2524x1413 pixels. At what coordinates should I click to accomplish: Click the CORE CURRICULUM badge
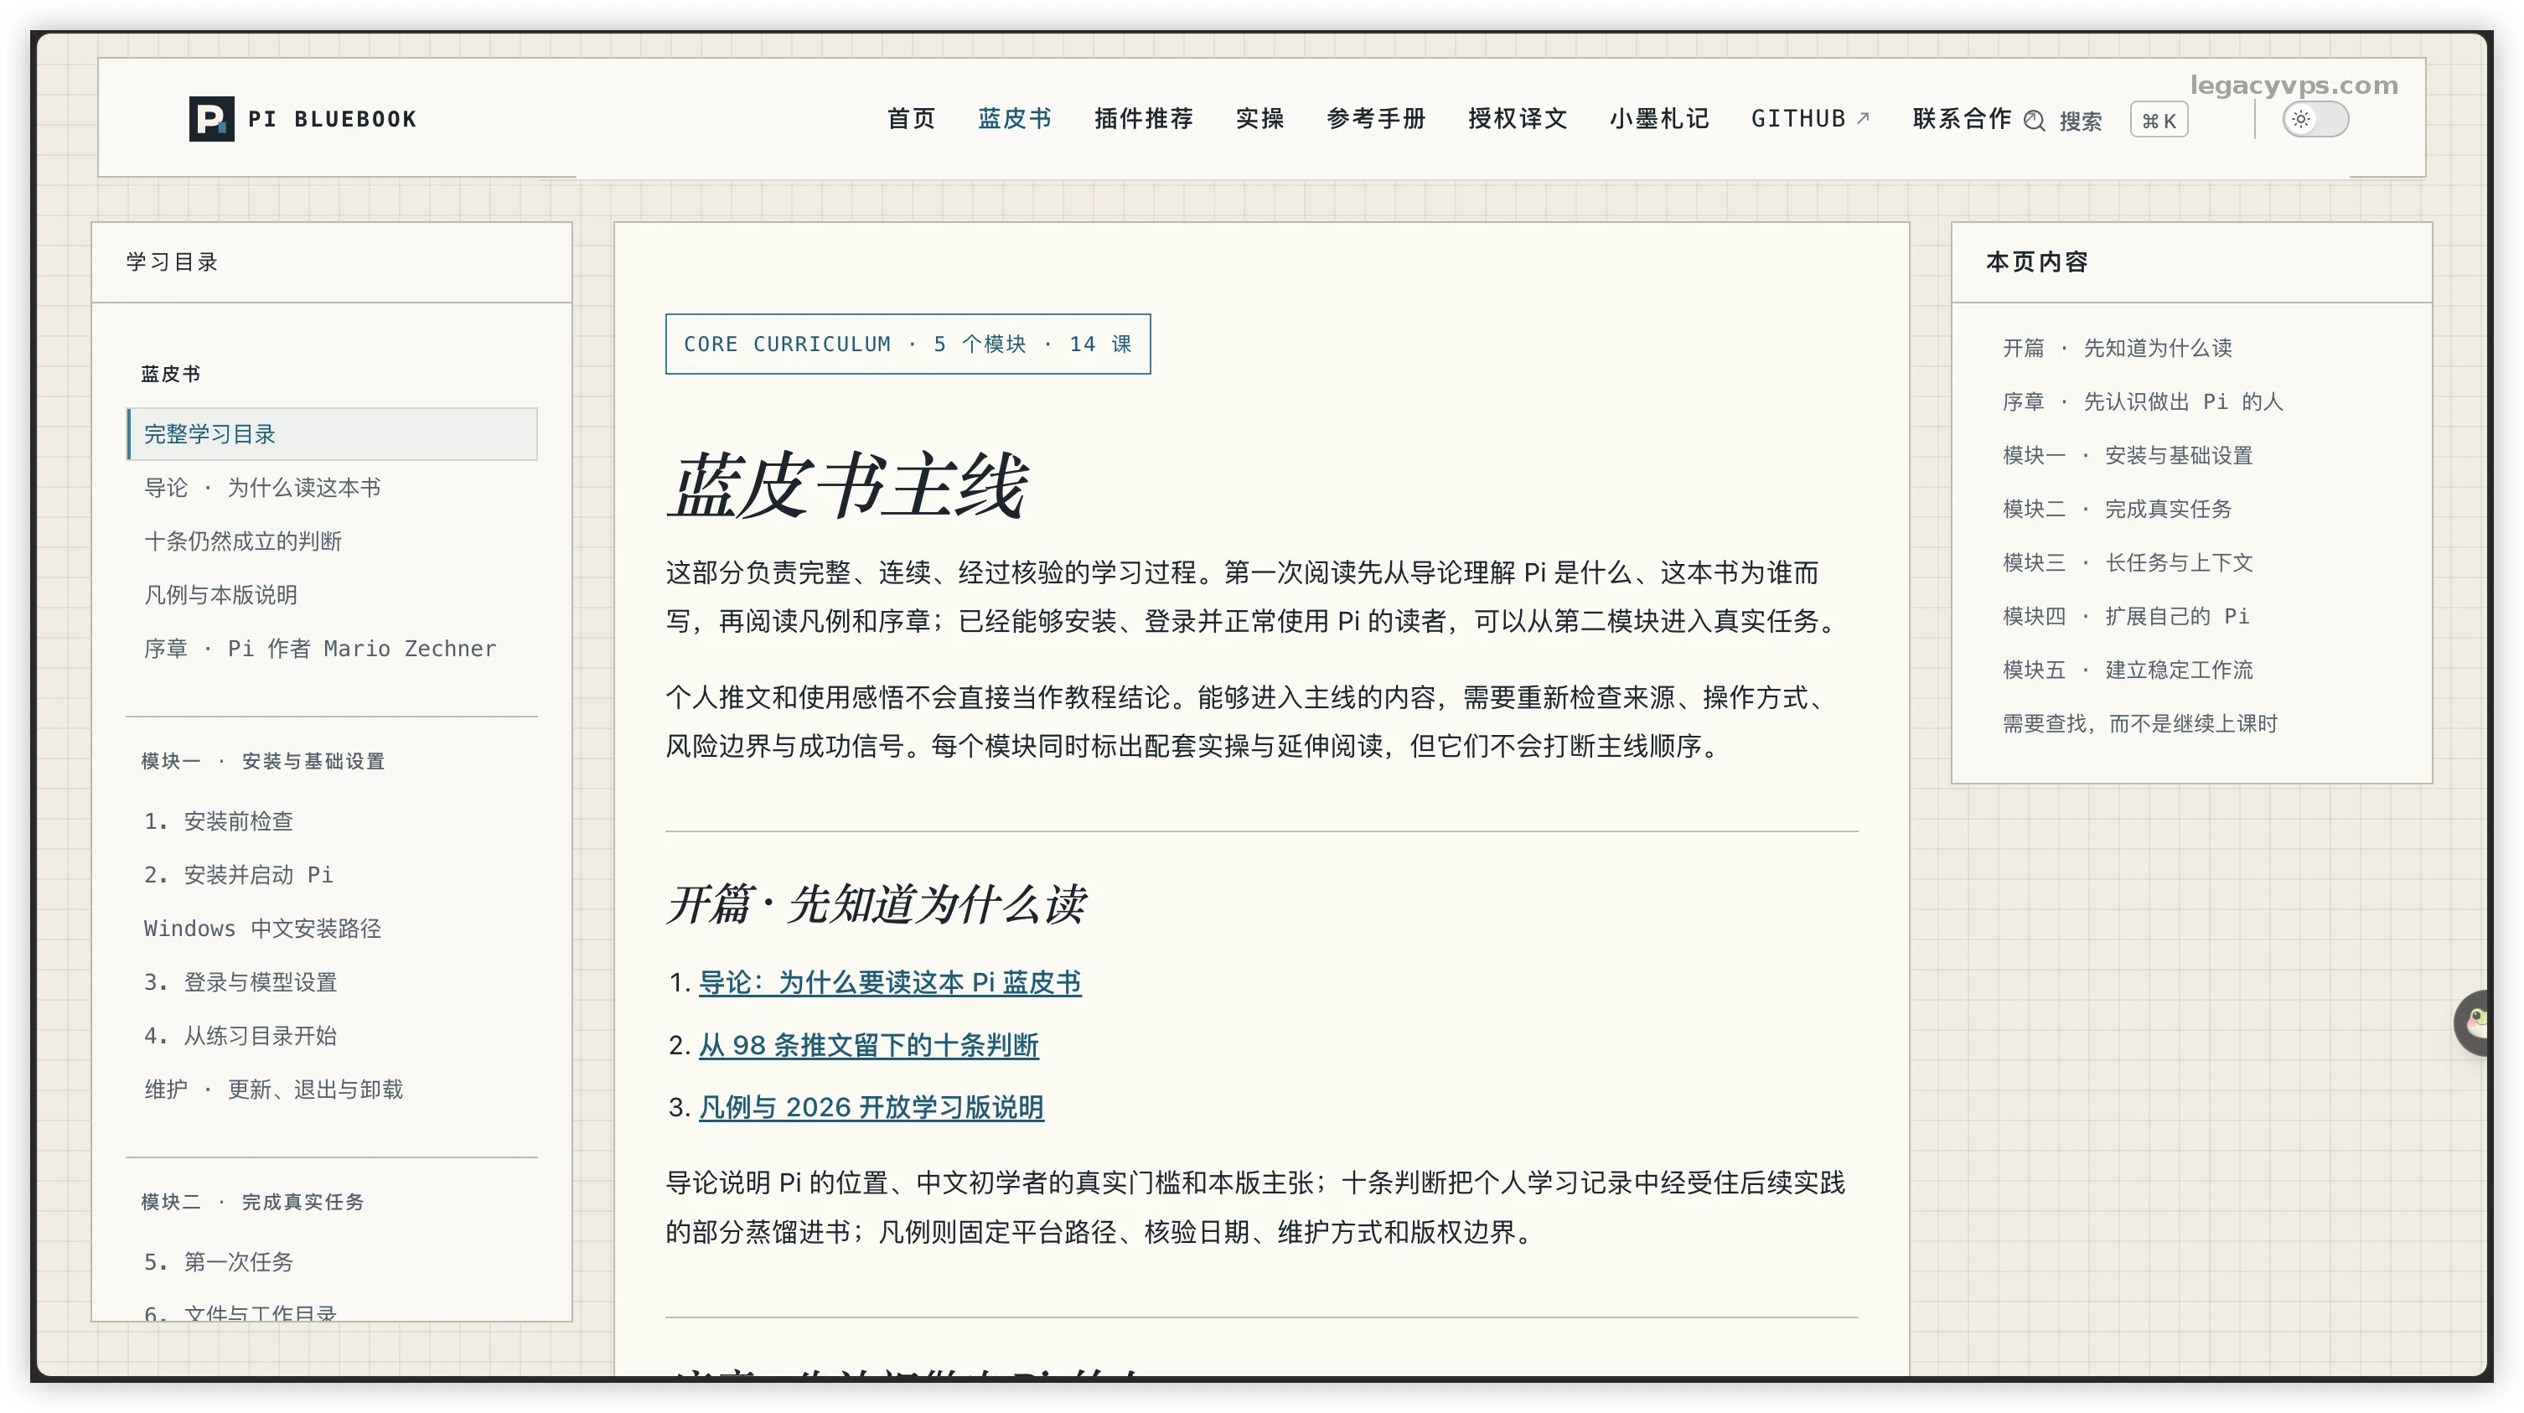[x=908, y=344]
